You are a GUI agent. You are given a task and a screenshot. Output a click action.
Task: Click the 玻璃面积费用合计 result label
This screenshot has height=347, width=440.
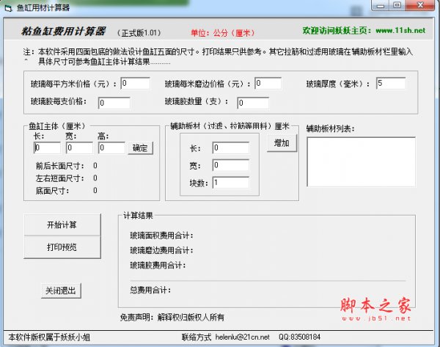161,235
